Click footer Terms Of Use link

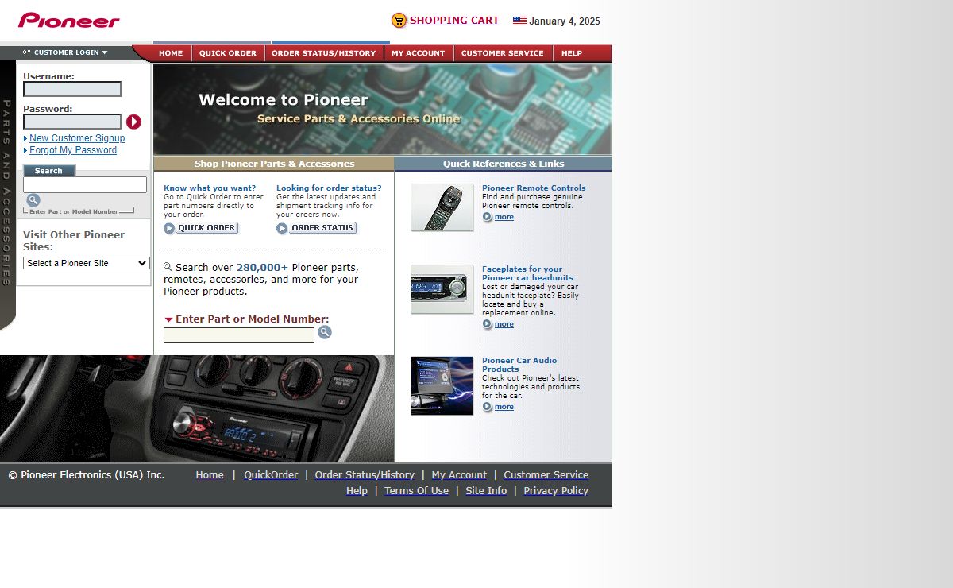(x=416, y=491)
